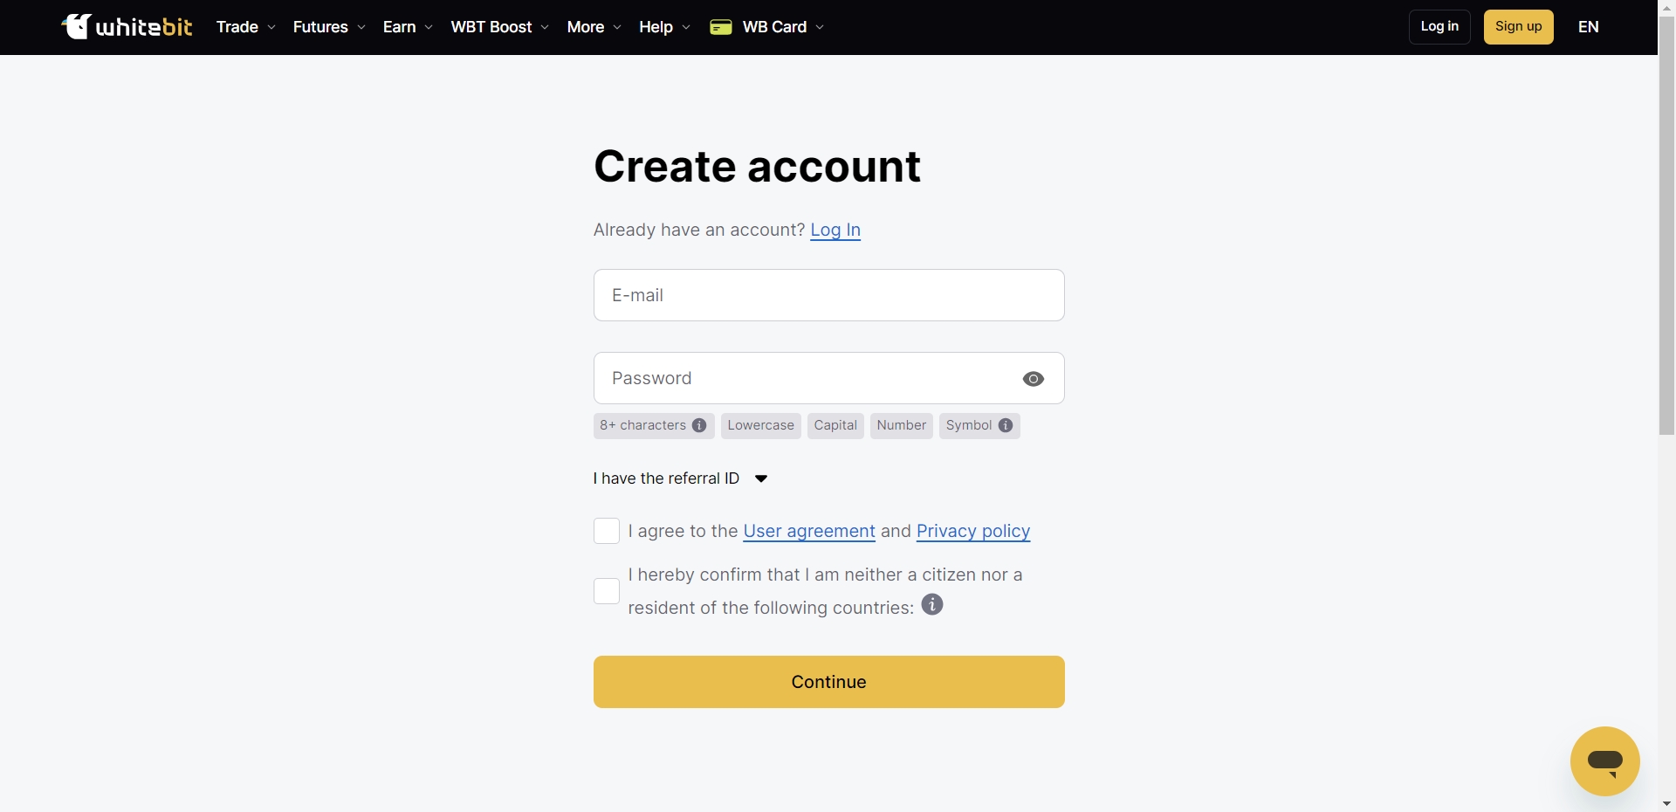Check the User agreement consent checkbox
The height and width of the screenshot is (812, 1676).
[607, 531]
